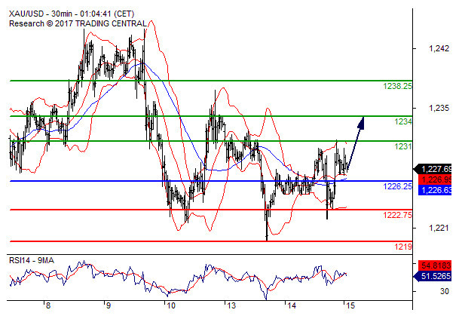Click the blue 1,226.63 price tag
The width and height of the screenshot is (462, 319).
point(435,190)
